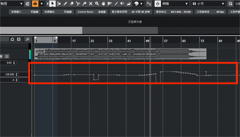
Task: Click bar 57 on the ruler
Action: point(166,41)
